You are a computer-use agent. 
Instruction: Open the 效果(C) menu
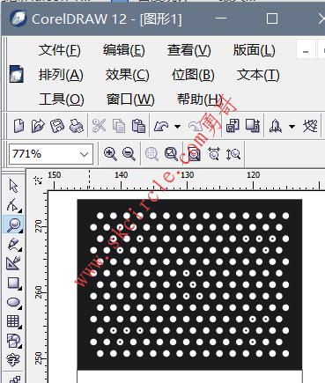point(128,75)
